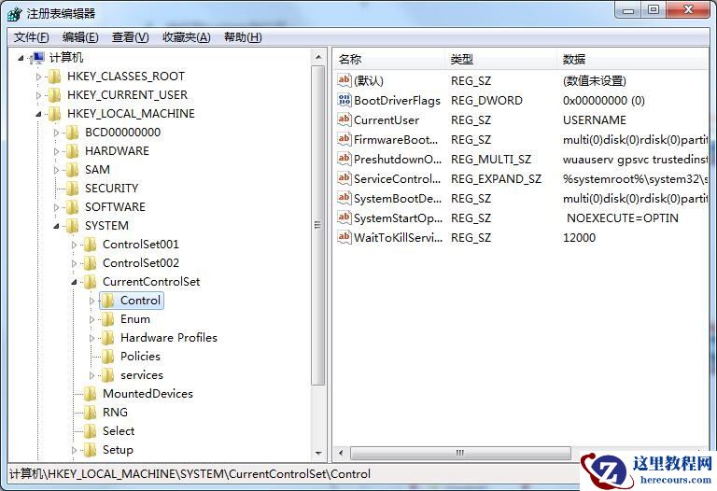Click the string icon beside CurrentUser
Viewport: 717px width, 491px height.
344,119
